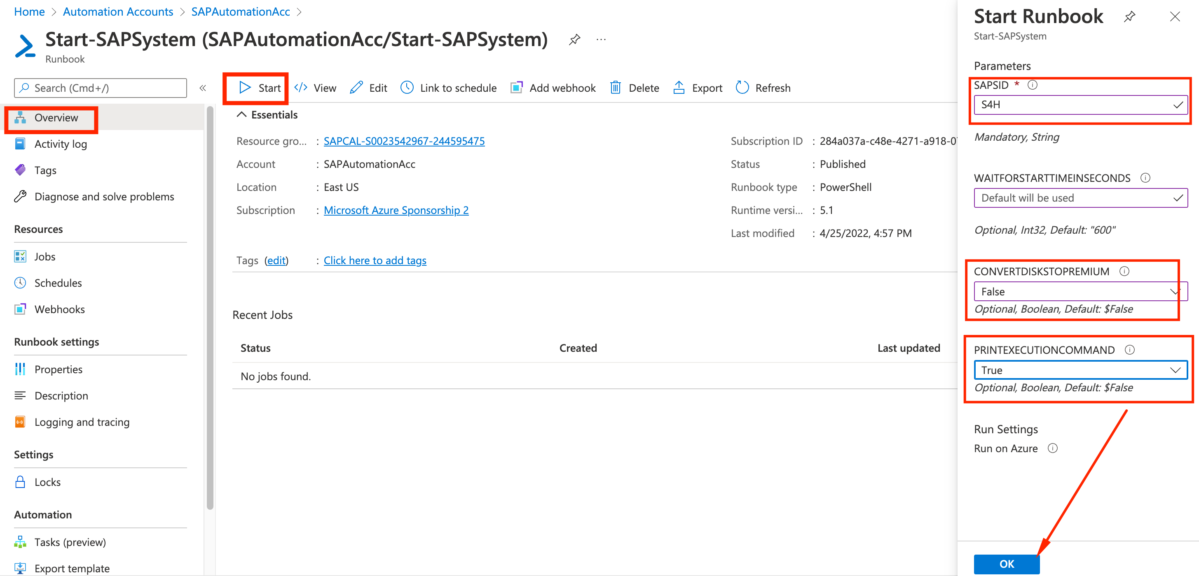Click the Add webhook icon
Image resolution: width=1199 pixels, height=576 pixels.
[516, 87]
